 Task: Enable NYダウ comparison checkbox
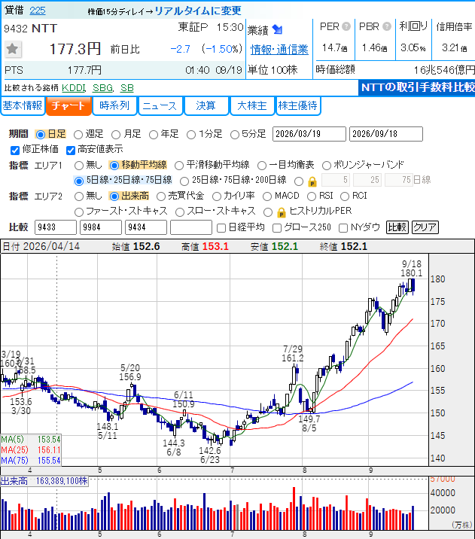[x=343, y=228]
